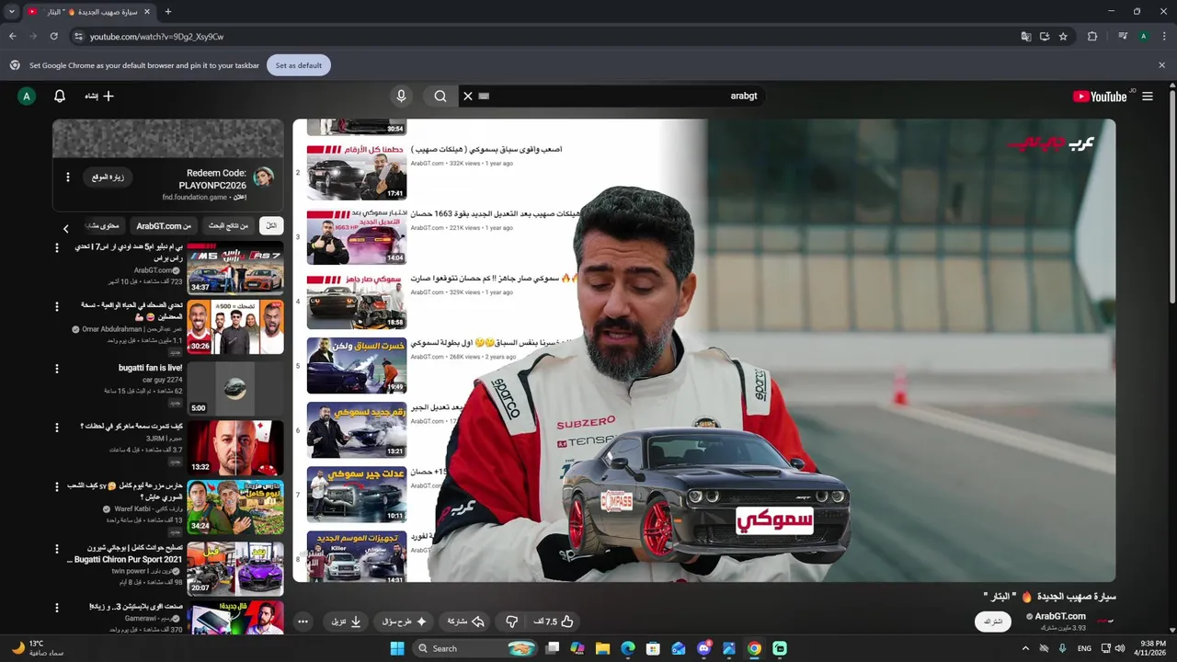Screen dimensions: 1177x662
Task: Click the address bar URL
Action: [156, 37]
